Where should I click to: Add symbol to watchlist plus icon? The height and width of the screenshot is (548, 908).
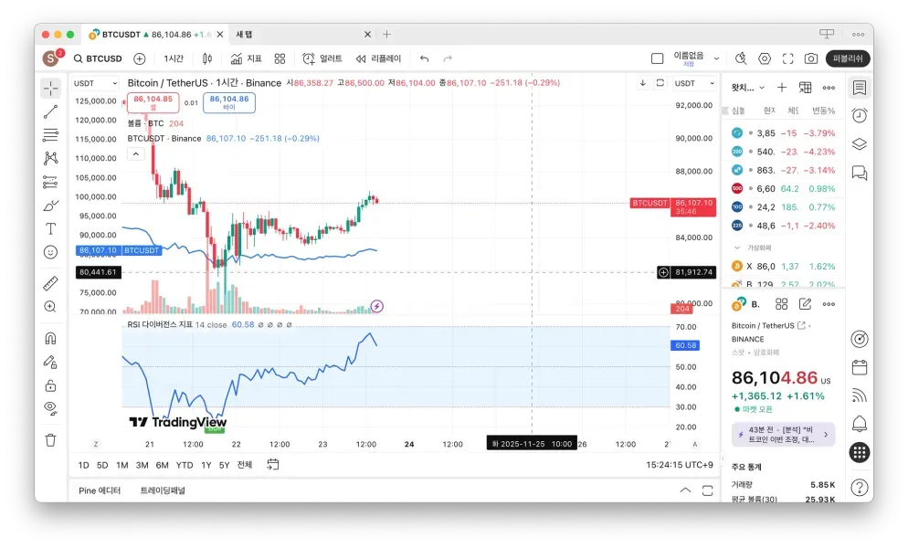782,88
